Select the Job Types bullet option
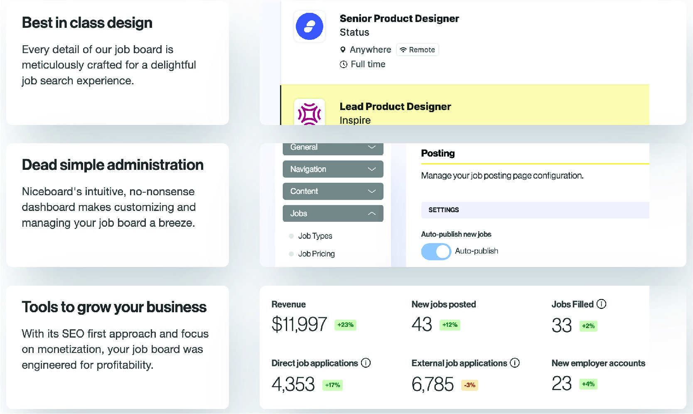Screen dimensions: 693x414 tap(291, 235)
